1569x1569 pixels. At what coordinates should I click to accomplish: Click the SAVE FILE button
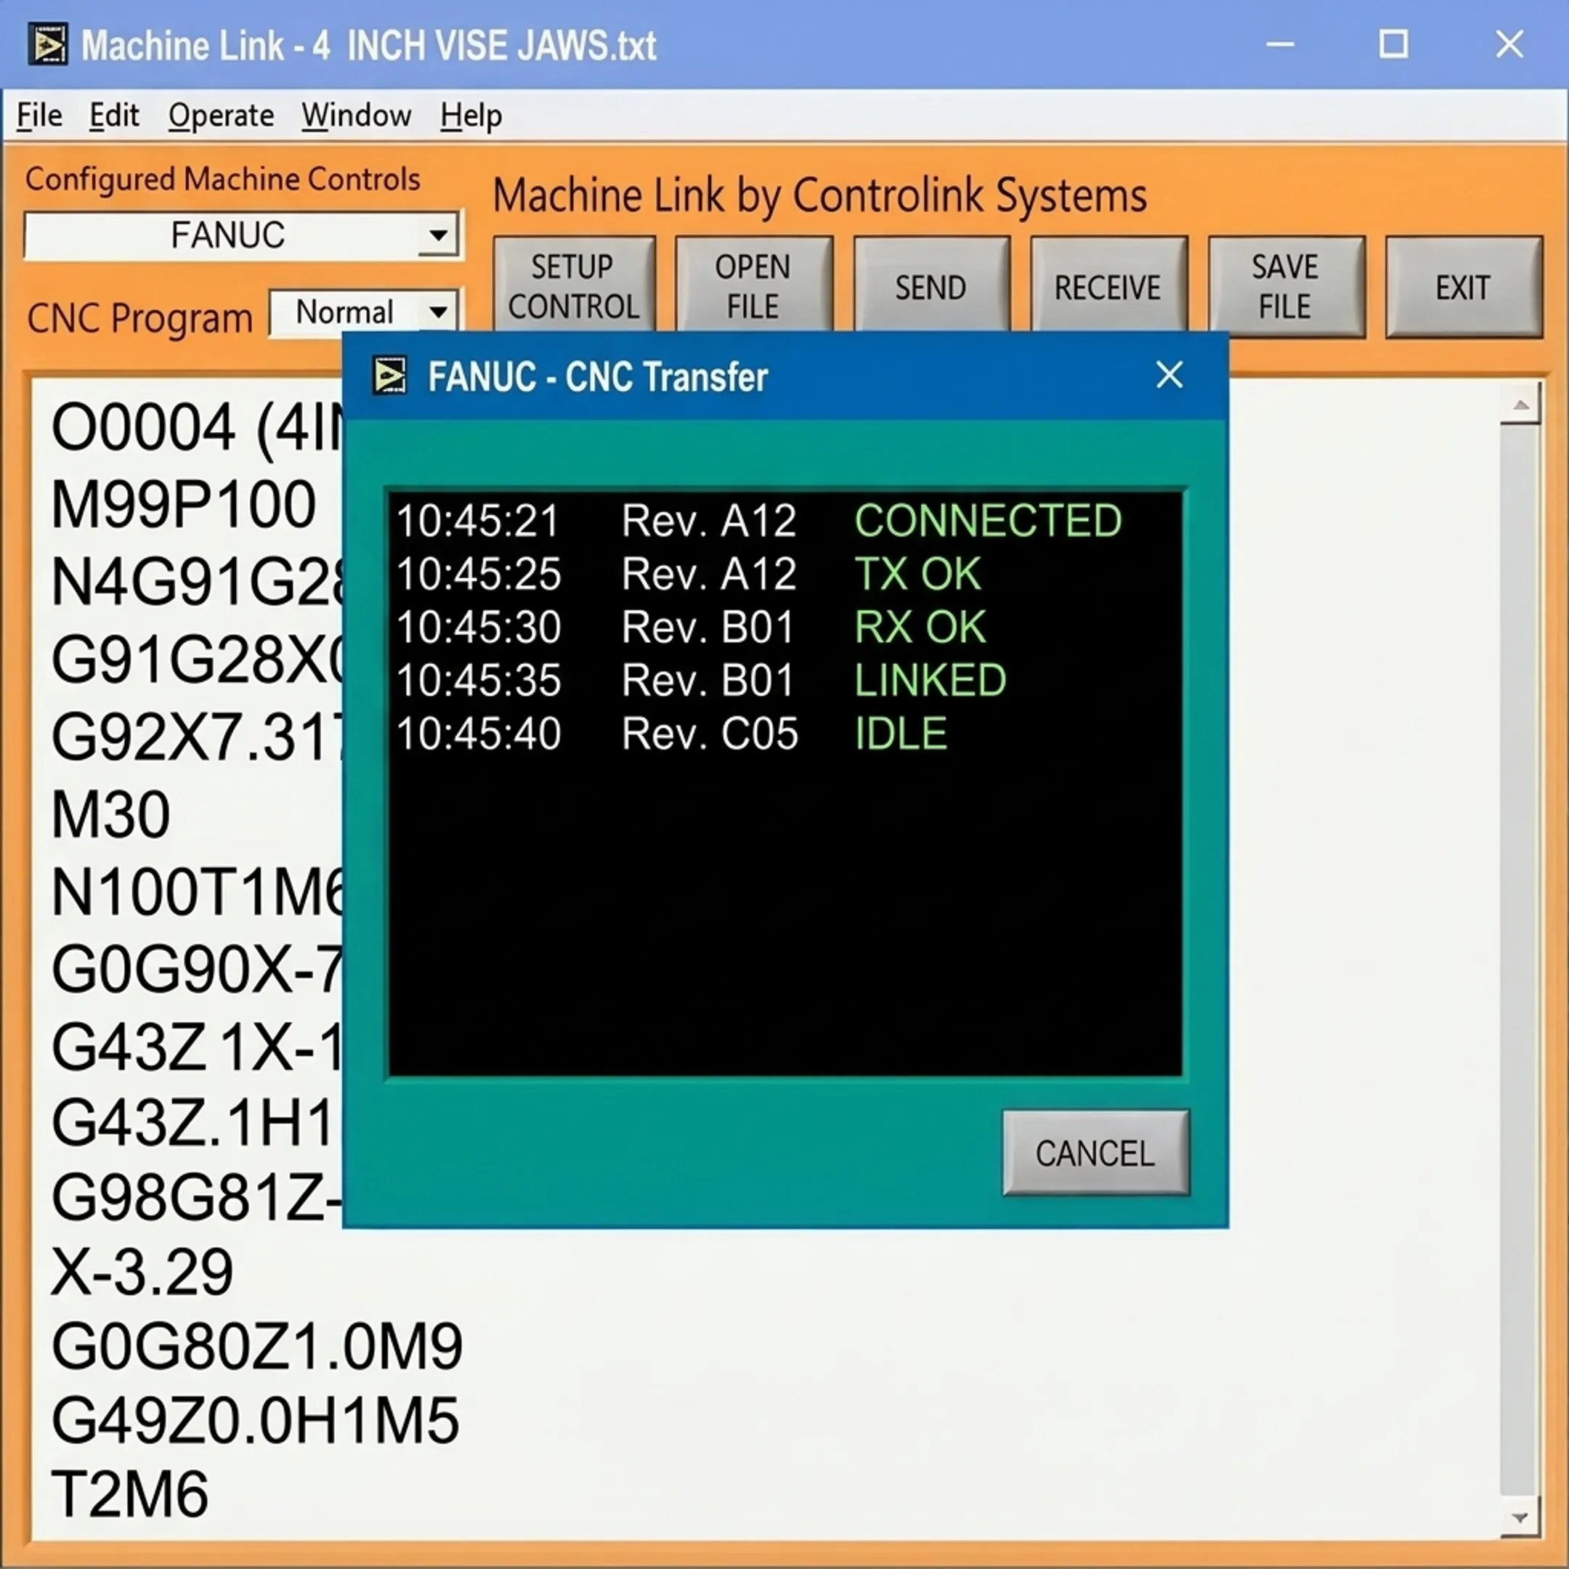(1286, 287)
